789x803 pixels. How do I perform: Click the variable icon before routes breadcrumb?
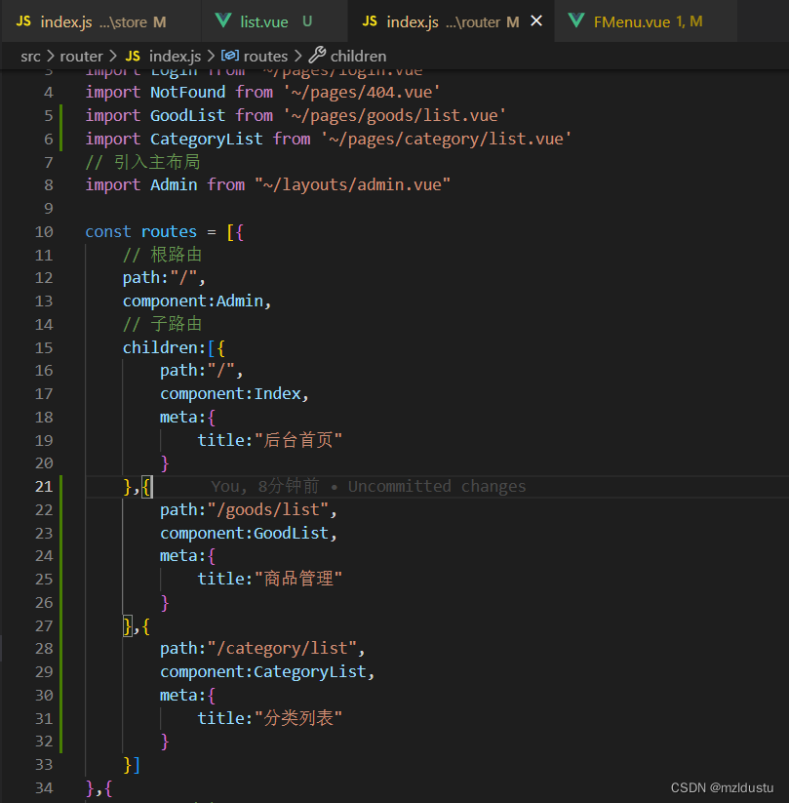(x=230, y=56)
